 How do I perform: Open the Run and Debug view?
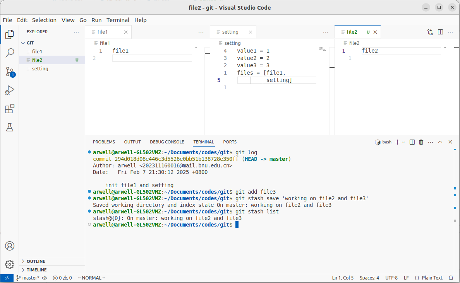pos(10,90)
